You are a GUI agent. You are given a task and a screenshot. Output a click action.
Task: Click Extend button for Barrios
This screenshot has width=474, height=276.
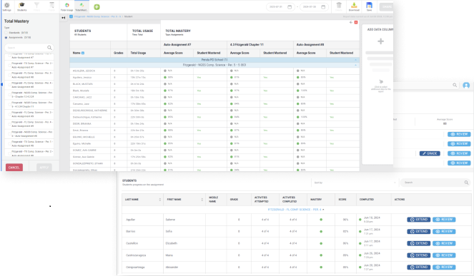coord(419,232)
